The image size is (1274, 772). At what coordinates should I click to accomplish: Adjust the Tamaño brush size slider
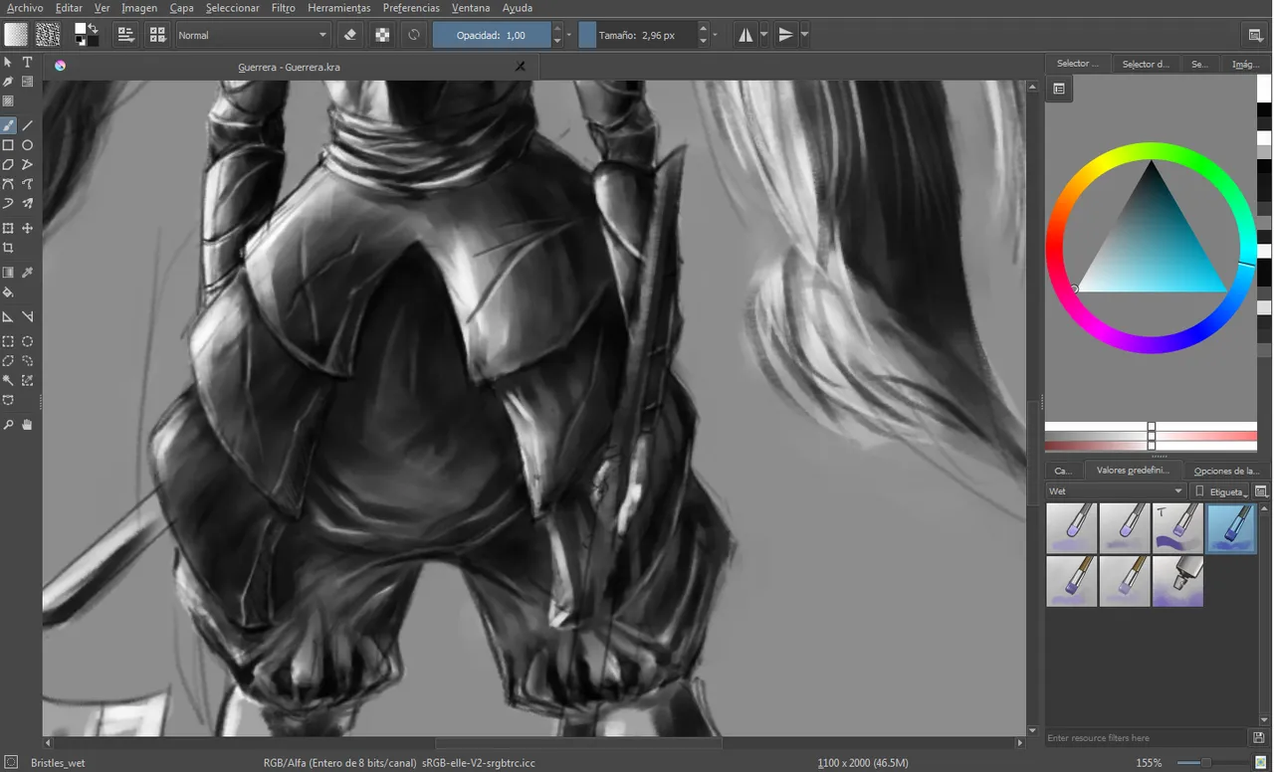click(638, 35)
